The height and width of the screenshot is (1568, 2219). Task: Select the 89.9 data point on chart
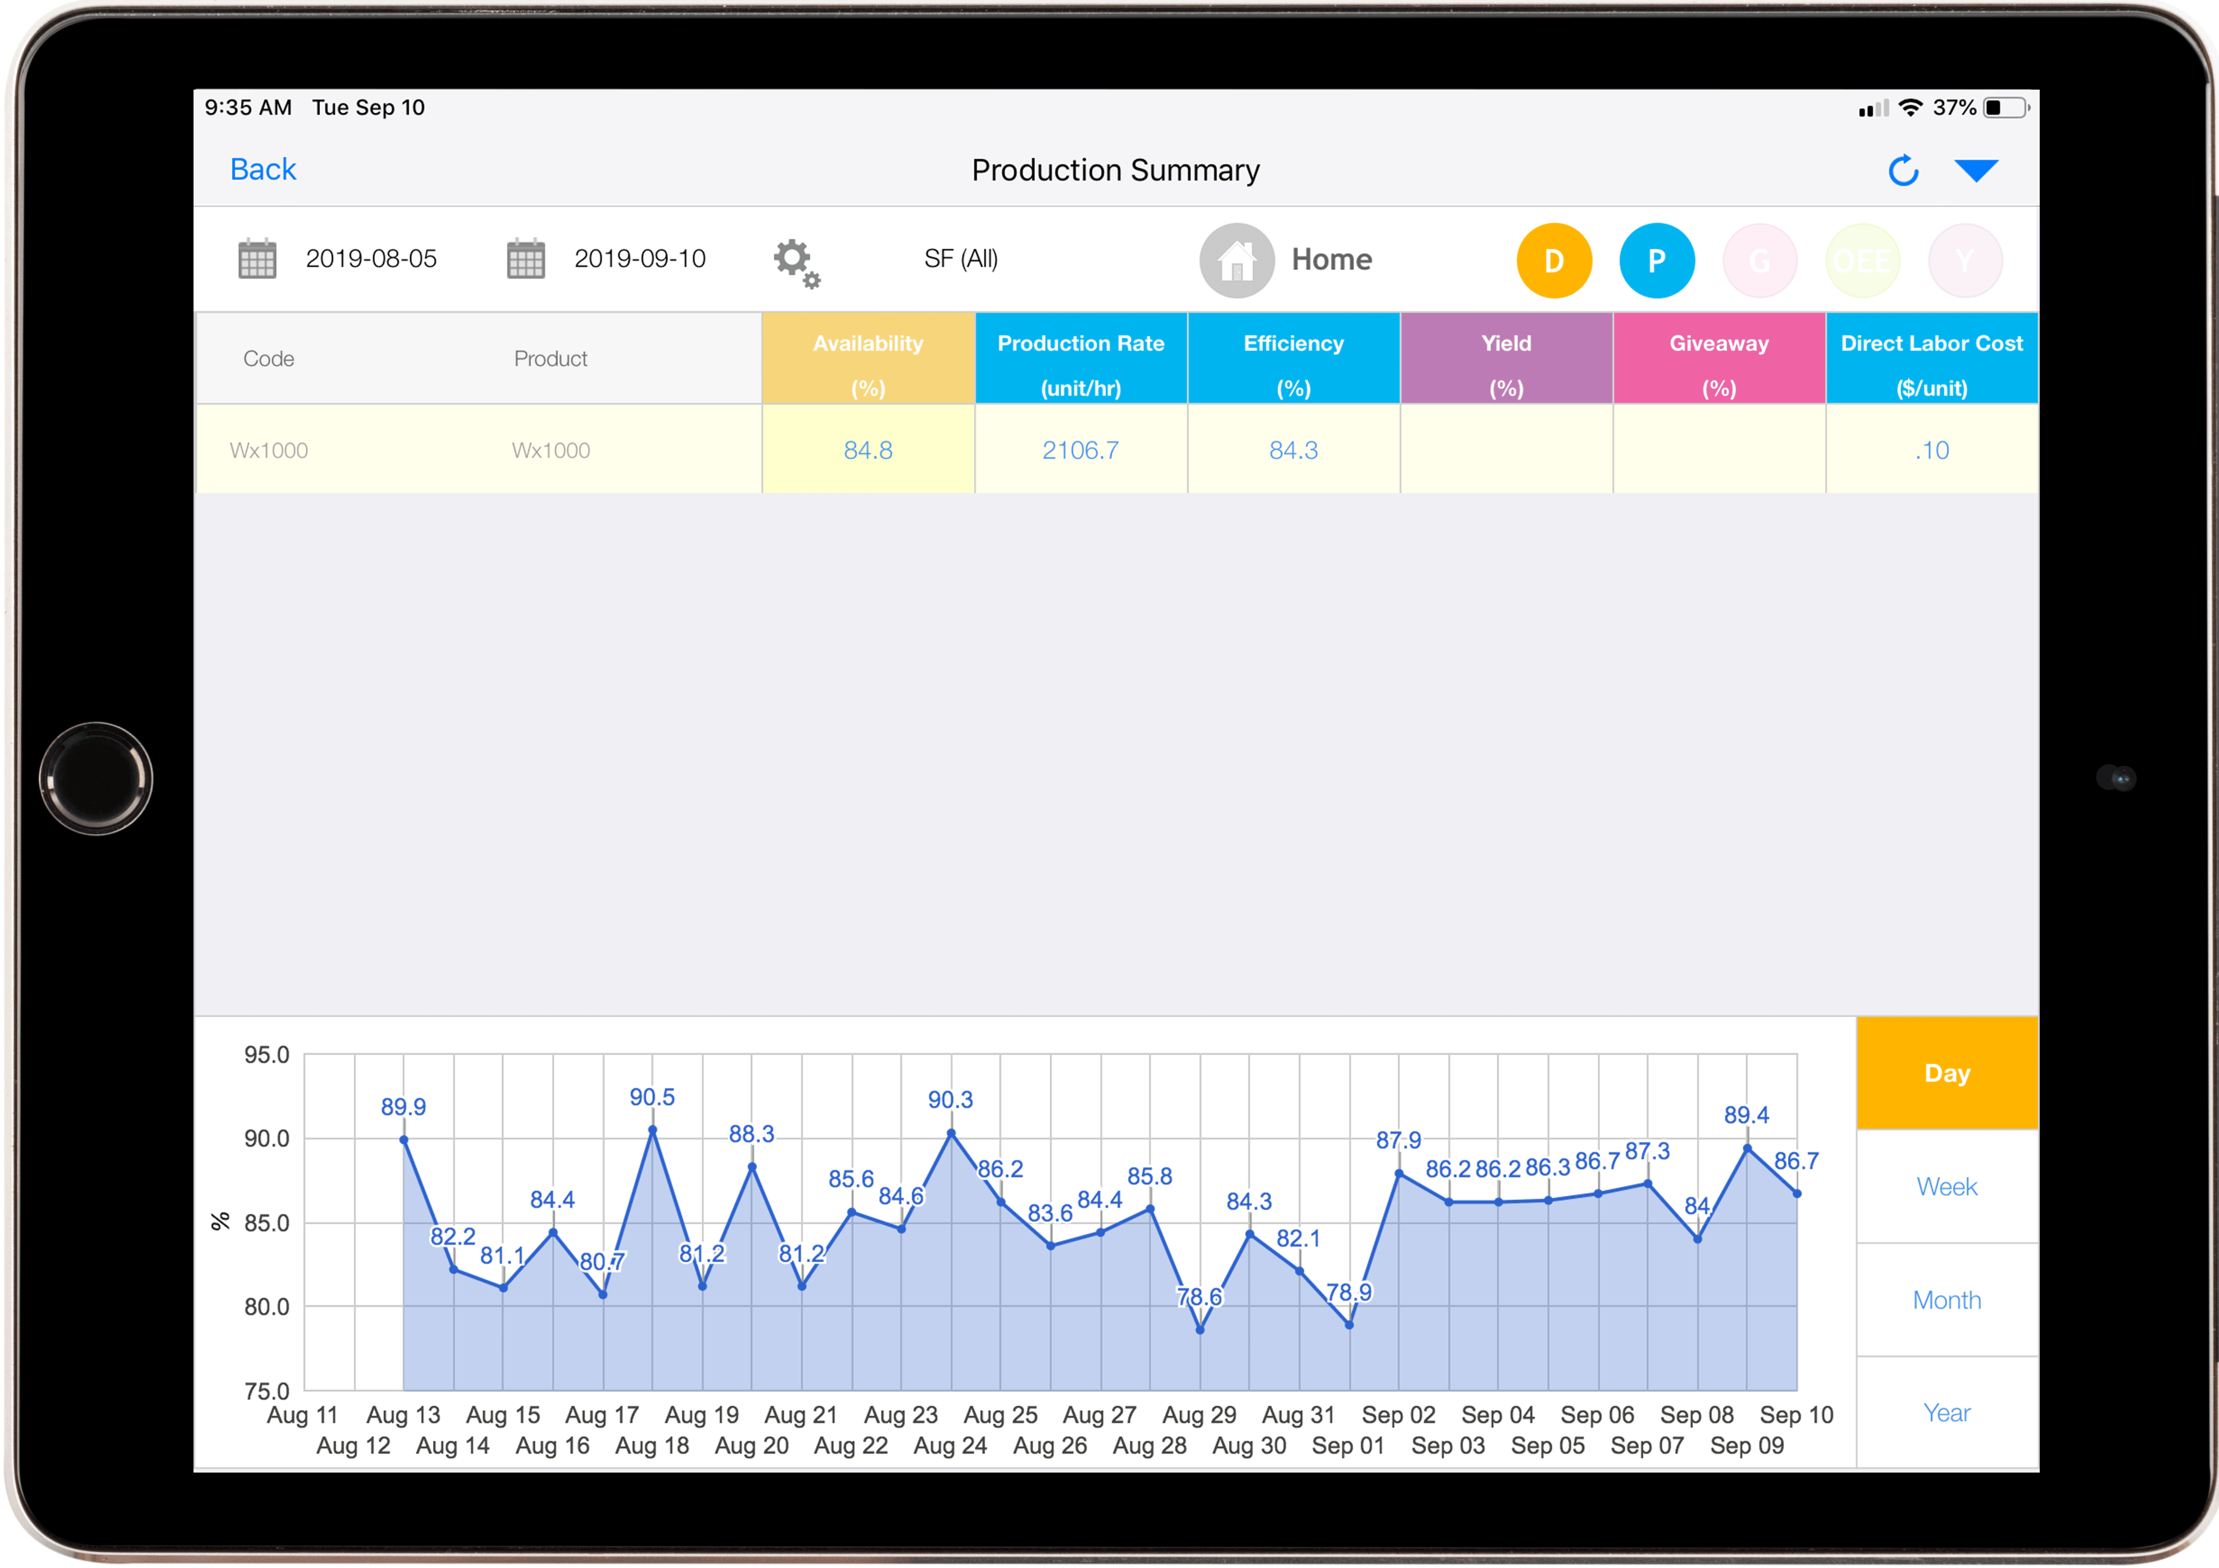click(x=404, y=1140)
